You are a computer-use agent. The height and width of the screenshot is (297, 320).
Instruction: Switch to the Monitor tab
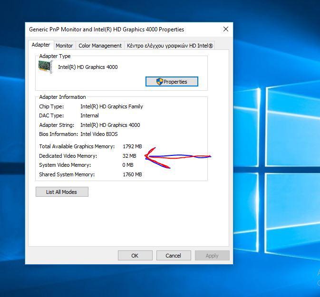pos(64,46)
